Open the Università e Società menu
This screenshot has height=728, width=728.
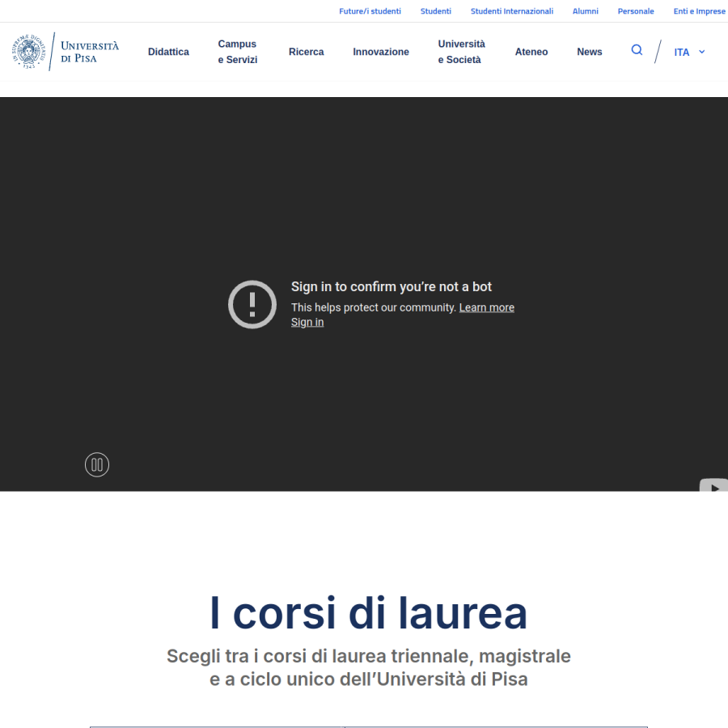(462, 52)
